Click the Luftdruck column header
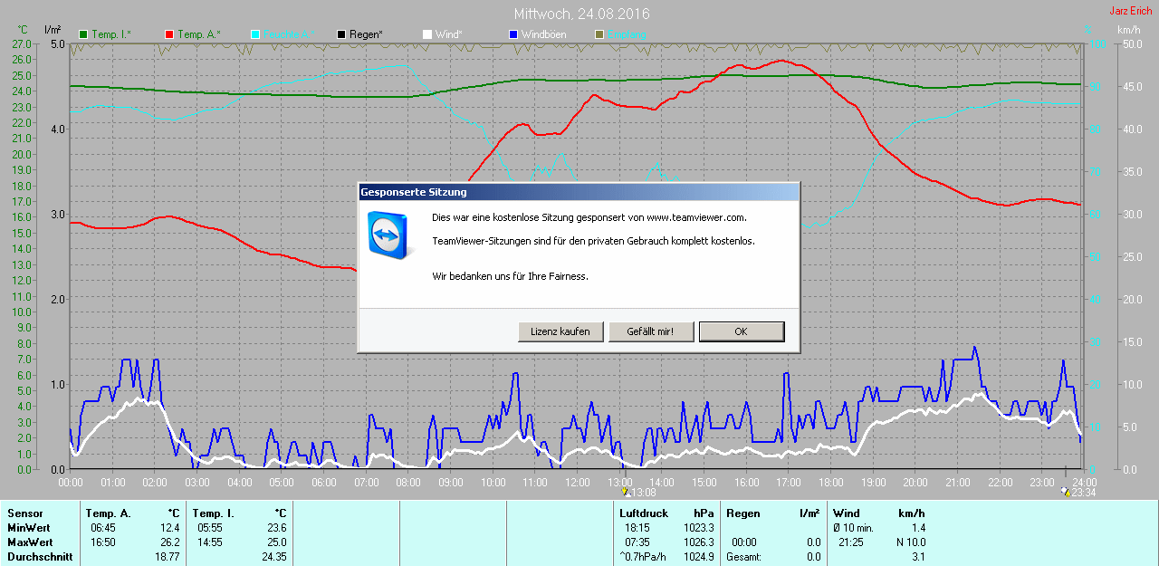Viewport: 1159px width, 566px height. 642,513
